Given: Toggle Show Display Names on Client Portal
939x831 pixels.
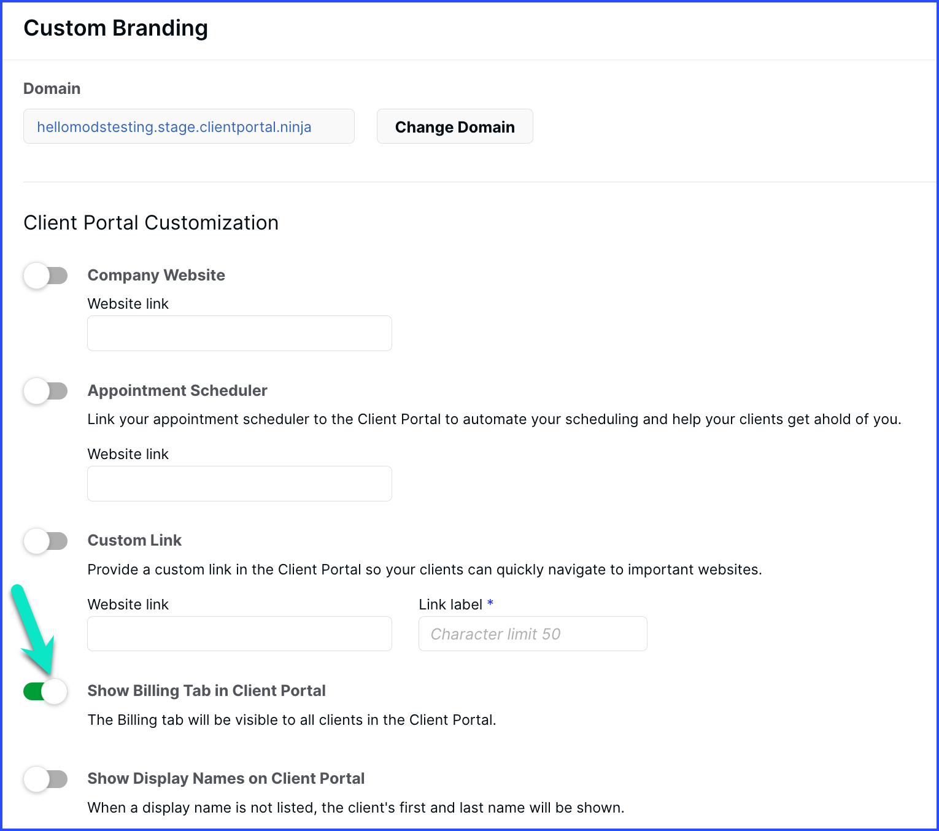Looking at the screenshot, I should click(x=45, y=779).
